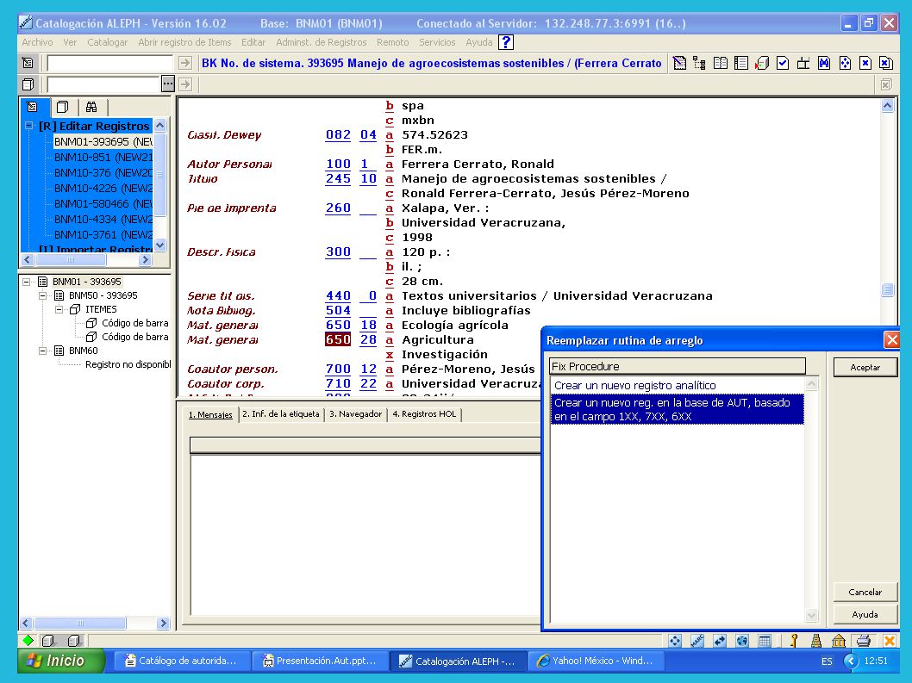This screenshot has height=683, width=912.
Task: Click the golden key icon in status bar
Action: pyautogui.click(x=794, y=641)
